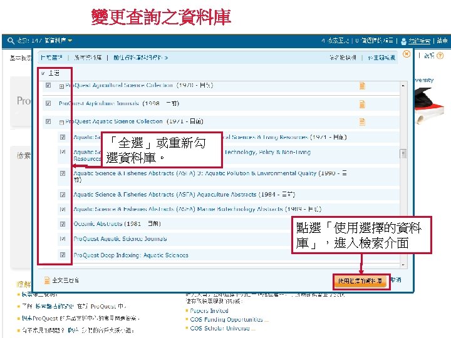
Task: Click full-text icon for Aquatic Science Collection
Action: 362,122
